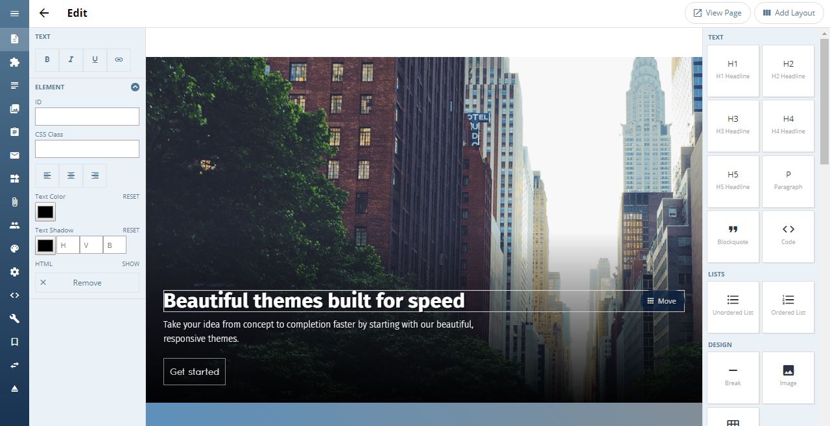Align text to the left
This screenshot has width=830, height=426.
[47, 175]
